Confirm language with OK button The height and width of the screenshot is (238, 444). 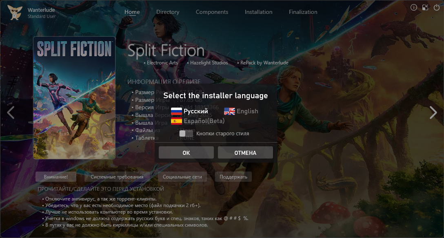tap(186, 153)
